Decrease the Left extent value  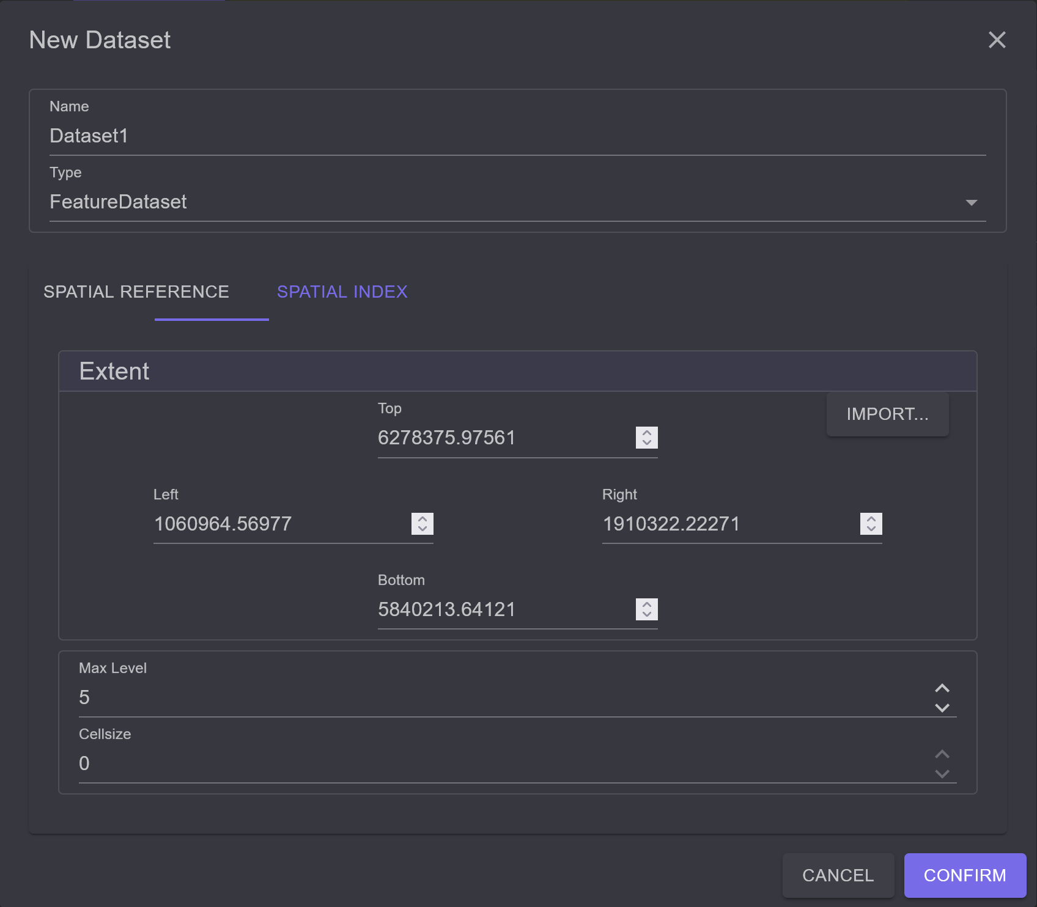tap(423, 529)
